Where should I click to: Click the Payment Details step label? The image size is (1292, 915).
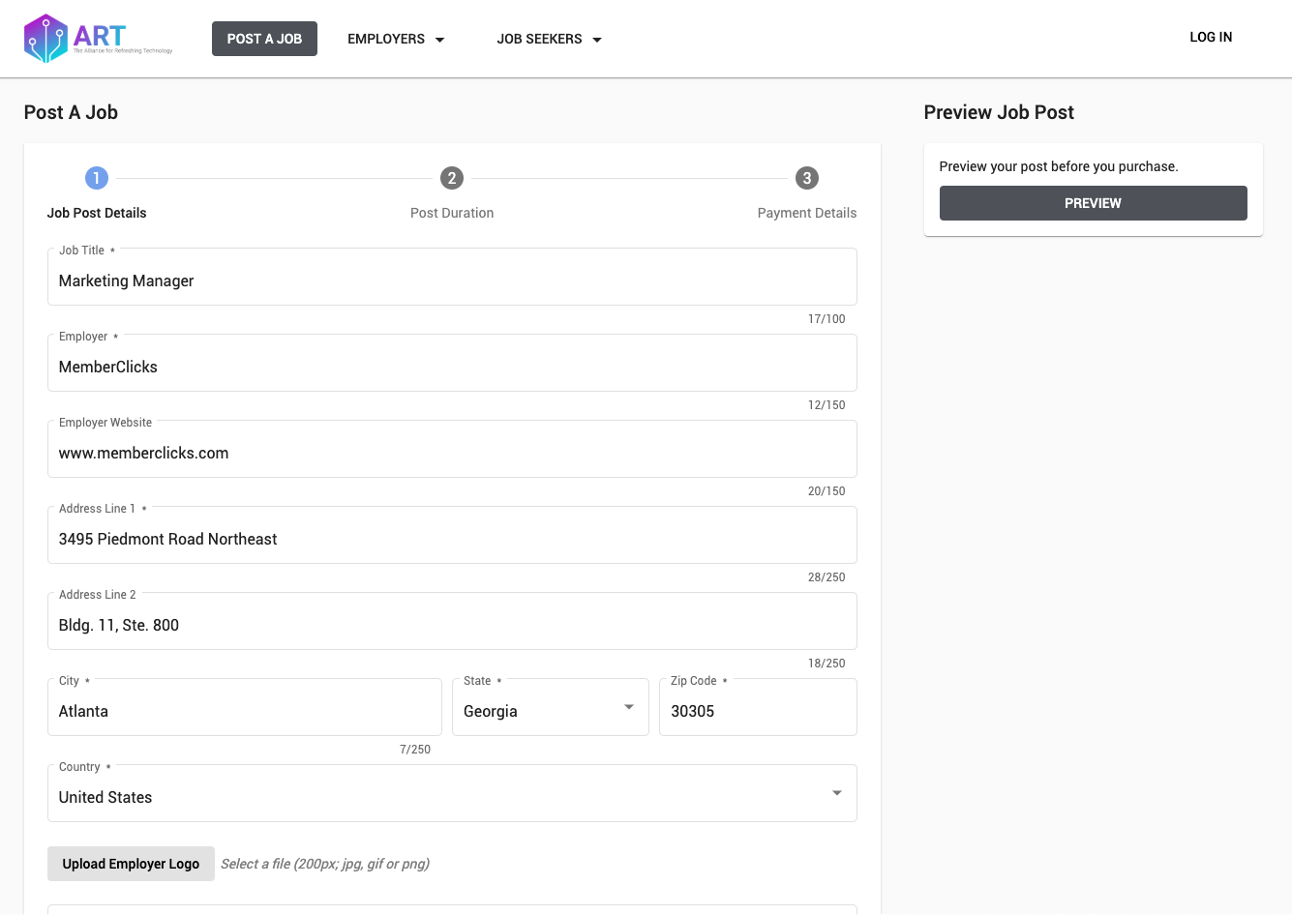(807, 213)
